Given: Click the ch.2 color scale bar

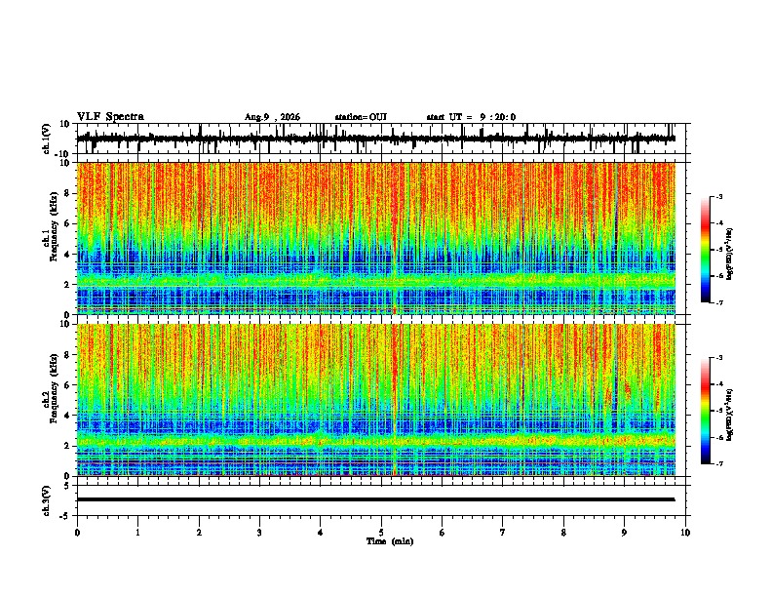Looking at the screenshot, I should point(706,411).
